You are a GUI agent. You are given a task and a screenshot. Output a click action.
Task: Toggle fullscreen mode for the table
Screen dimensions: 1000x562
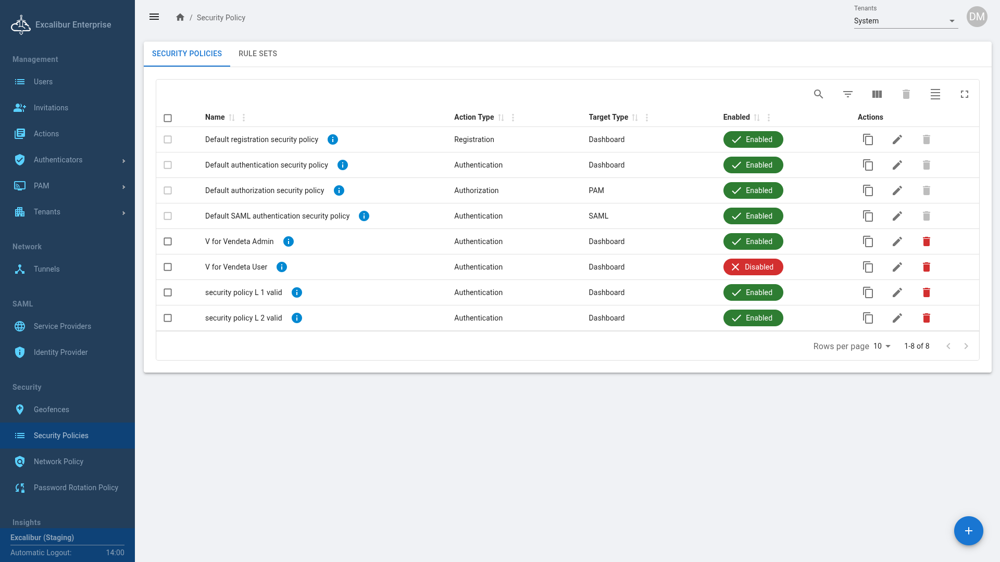964,94
